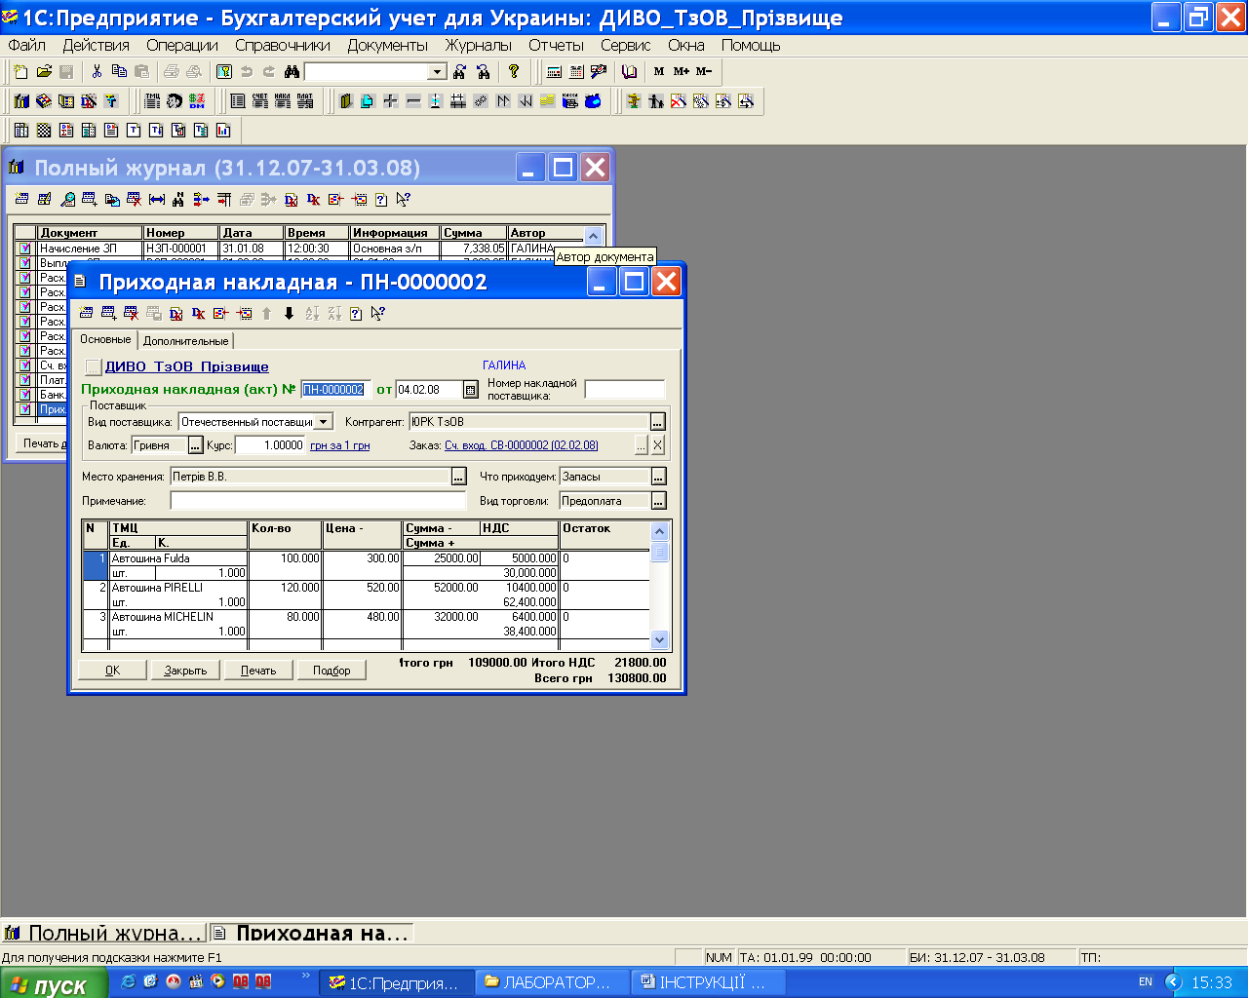Click the грн за 1 грн link
1248x998 pixels.
[x=340, y=445]
